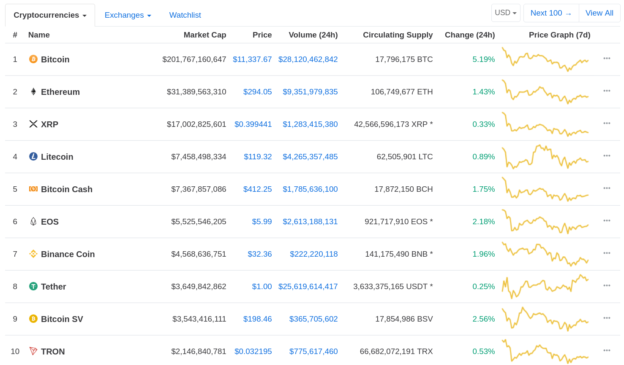Open the three-dot menu for Litecoin
This screenshot has height=365, width=624.
click(x=607, y=156)
